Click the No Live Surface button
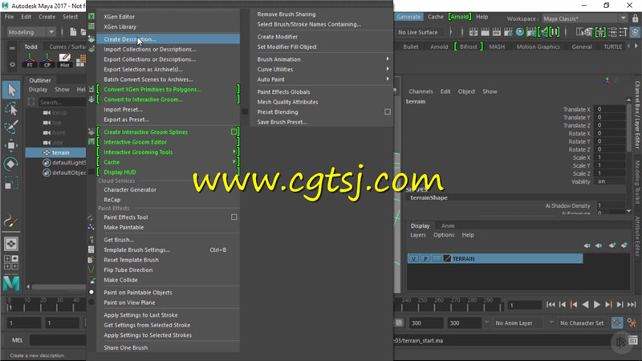This screenshot has width=642, height=361. 417,32
